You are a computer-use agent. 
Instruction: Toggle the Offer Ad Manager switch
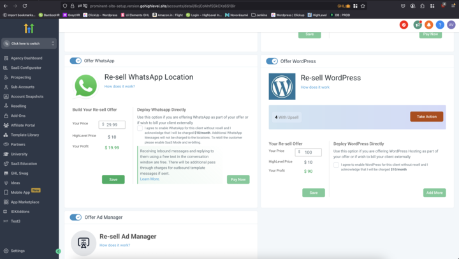coord(75,217)
